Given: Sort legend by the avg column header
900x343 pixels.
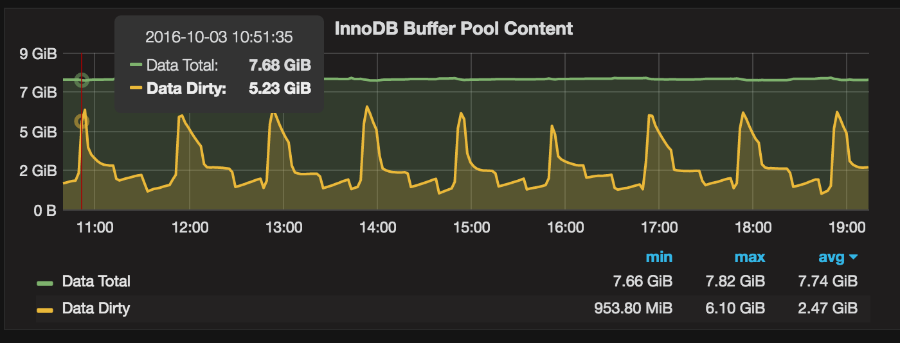Looking at the screenshot, I should [x=831, y=258].
